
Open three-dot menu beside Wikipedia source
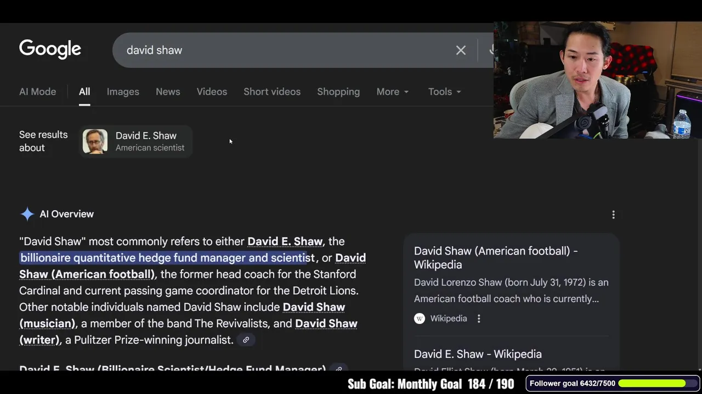(x=479, y=318)
